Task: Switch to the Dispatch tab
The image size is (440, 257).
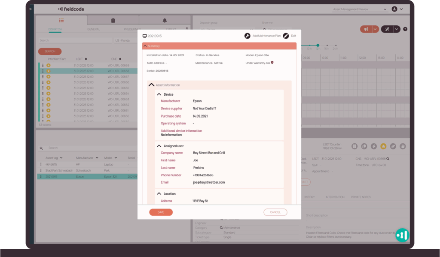Action: tap(55, 29)
